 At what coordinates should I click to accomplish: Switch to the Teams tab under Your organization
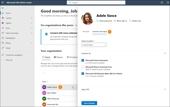tap(58, 57)
